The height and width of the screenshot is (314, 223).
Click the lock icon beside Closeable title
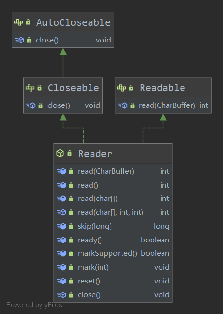[x=40, y=87]
